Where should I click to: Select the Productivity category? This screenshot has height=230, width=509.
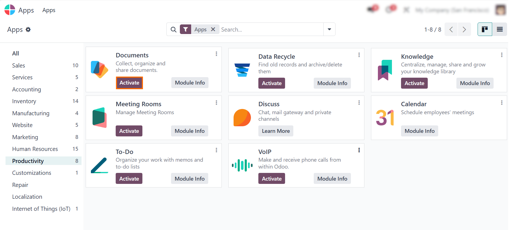(44, 161)
